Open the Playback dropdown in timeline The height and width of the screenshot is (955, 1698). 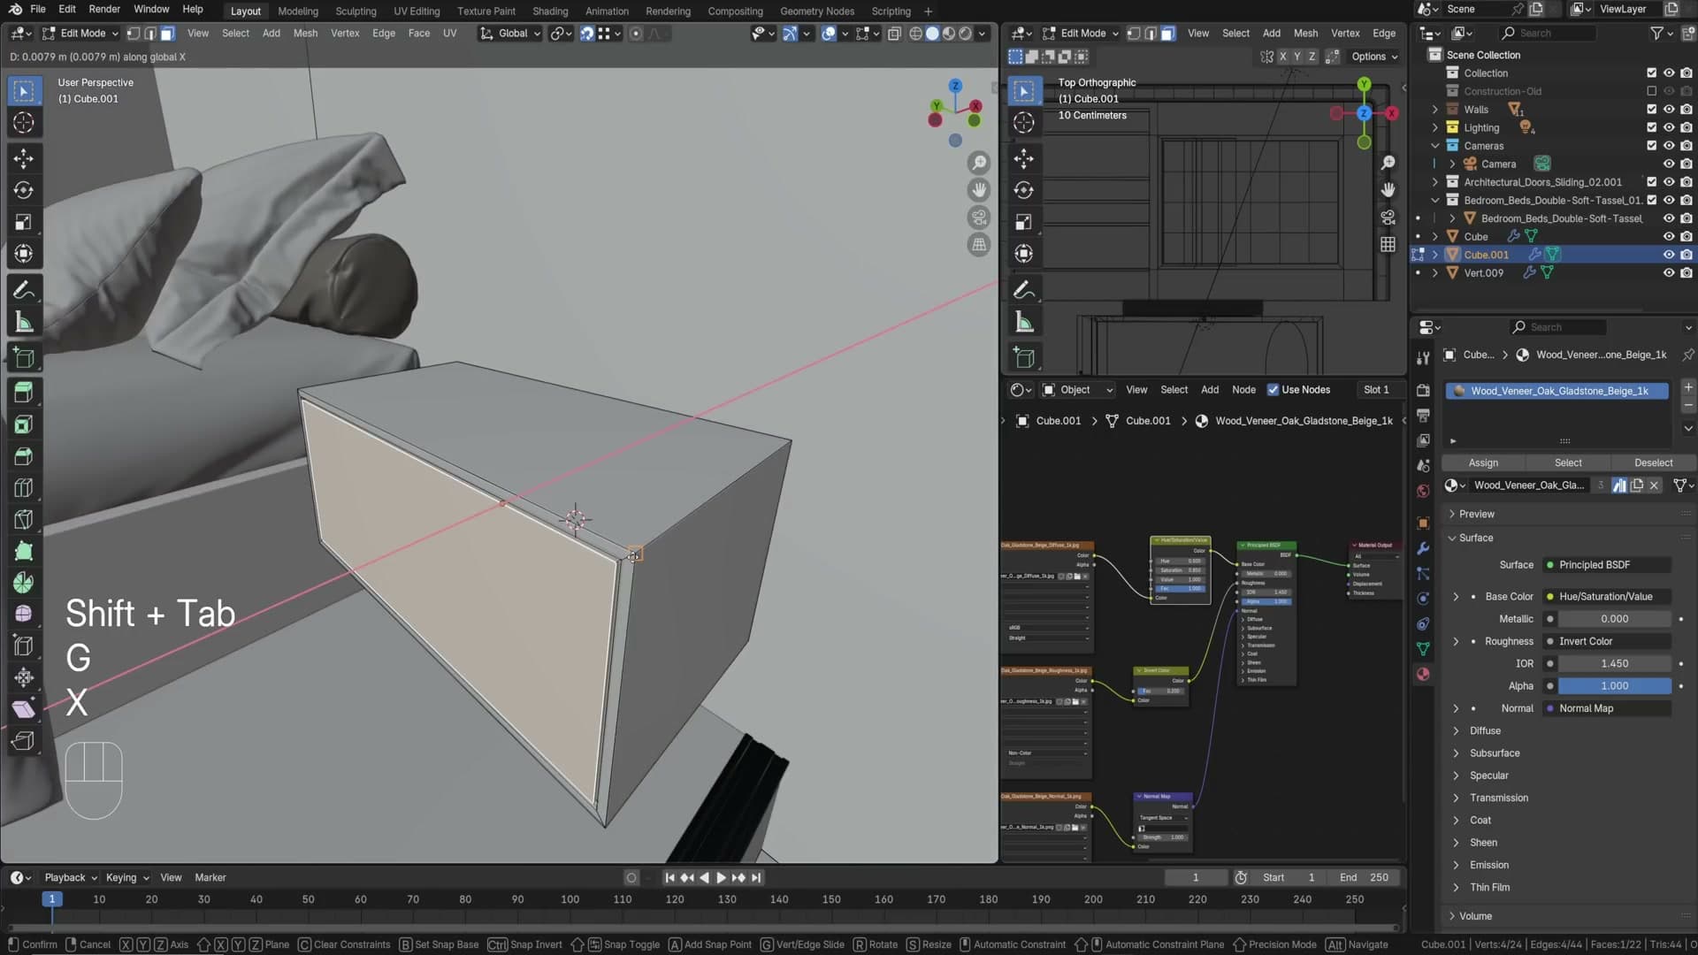click(70, 878)
